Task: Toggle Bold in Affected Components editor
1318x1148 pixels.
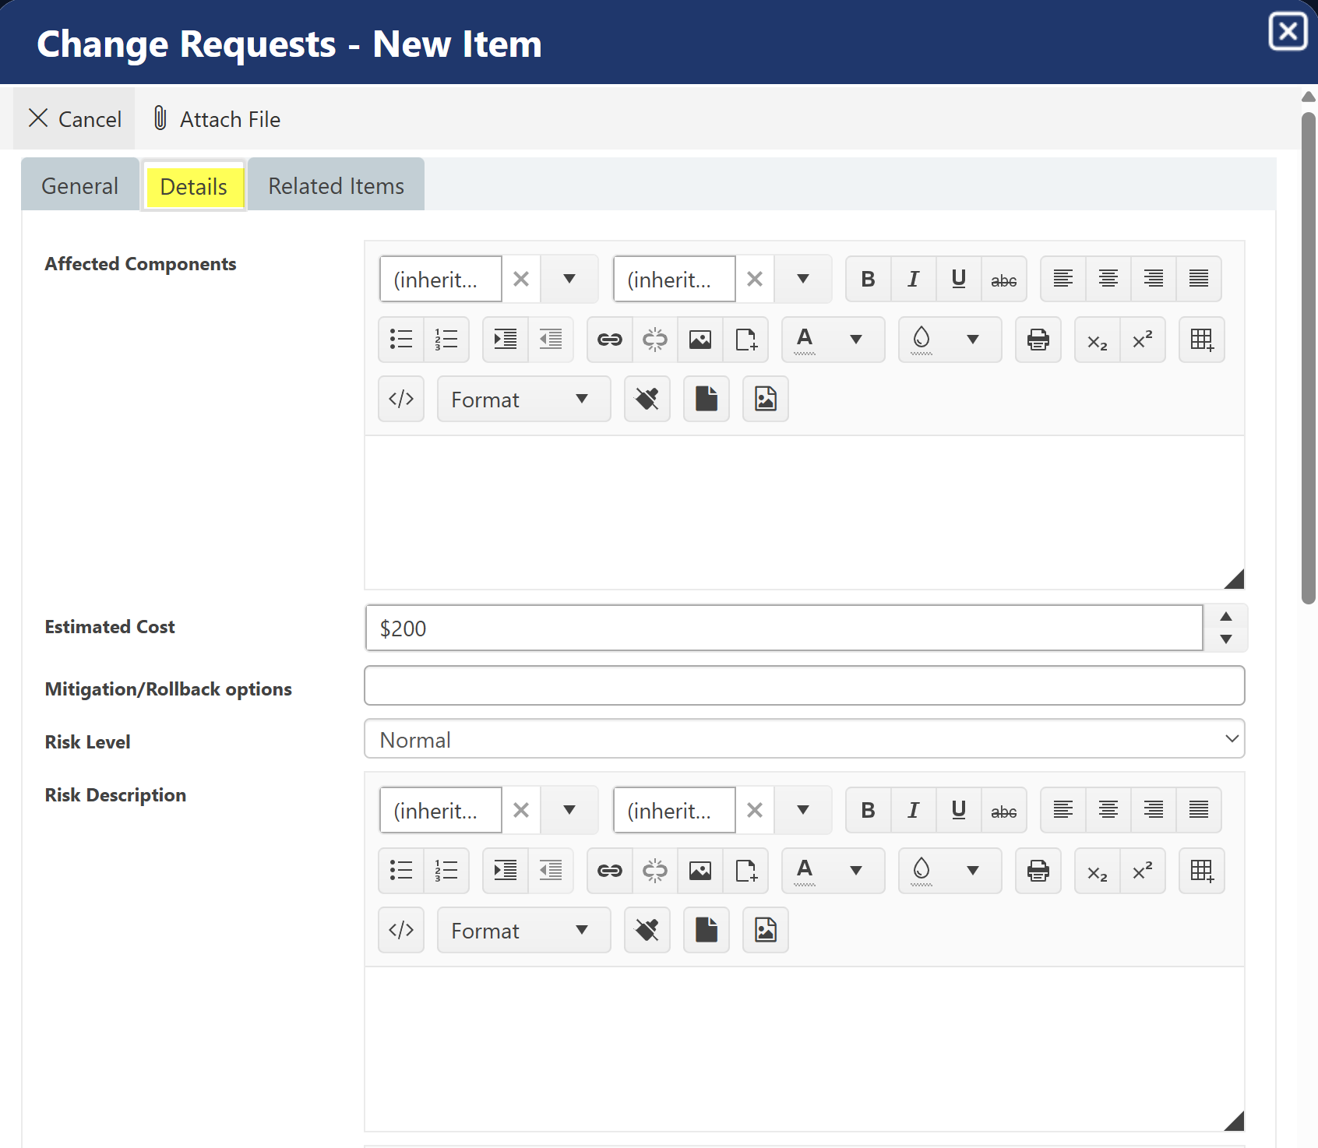Action: pyautogui.click(x=868, y=280)
